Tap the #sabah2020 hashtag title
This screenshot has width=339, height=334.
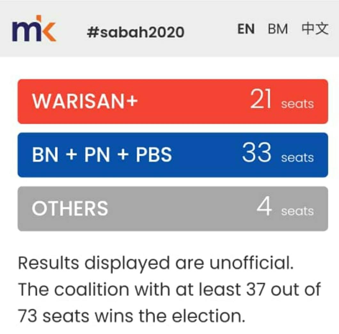pos(136,32)
